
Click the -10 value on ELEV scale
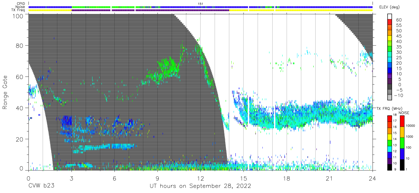[x=399, y=96]
